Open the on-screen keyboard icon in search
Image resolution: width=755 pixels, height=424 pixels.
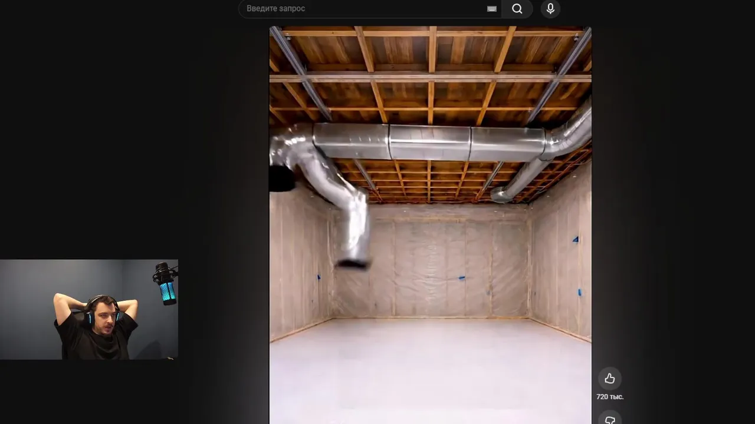pyautogui.click(x=491, y=9)
